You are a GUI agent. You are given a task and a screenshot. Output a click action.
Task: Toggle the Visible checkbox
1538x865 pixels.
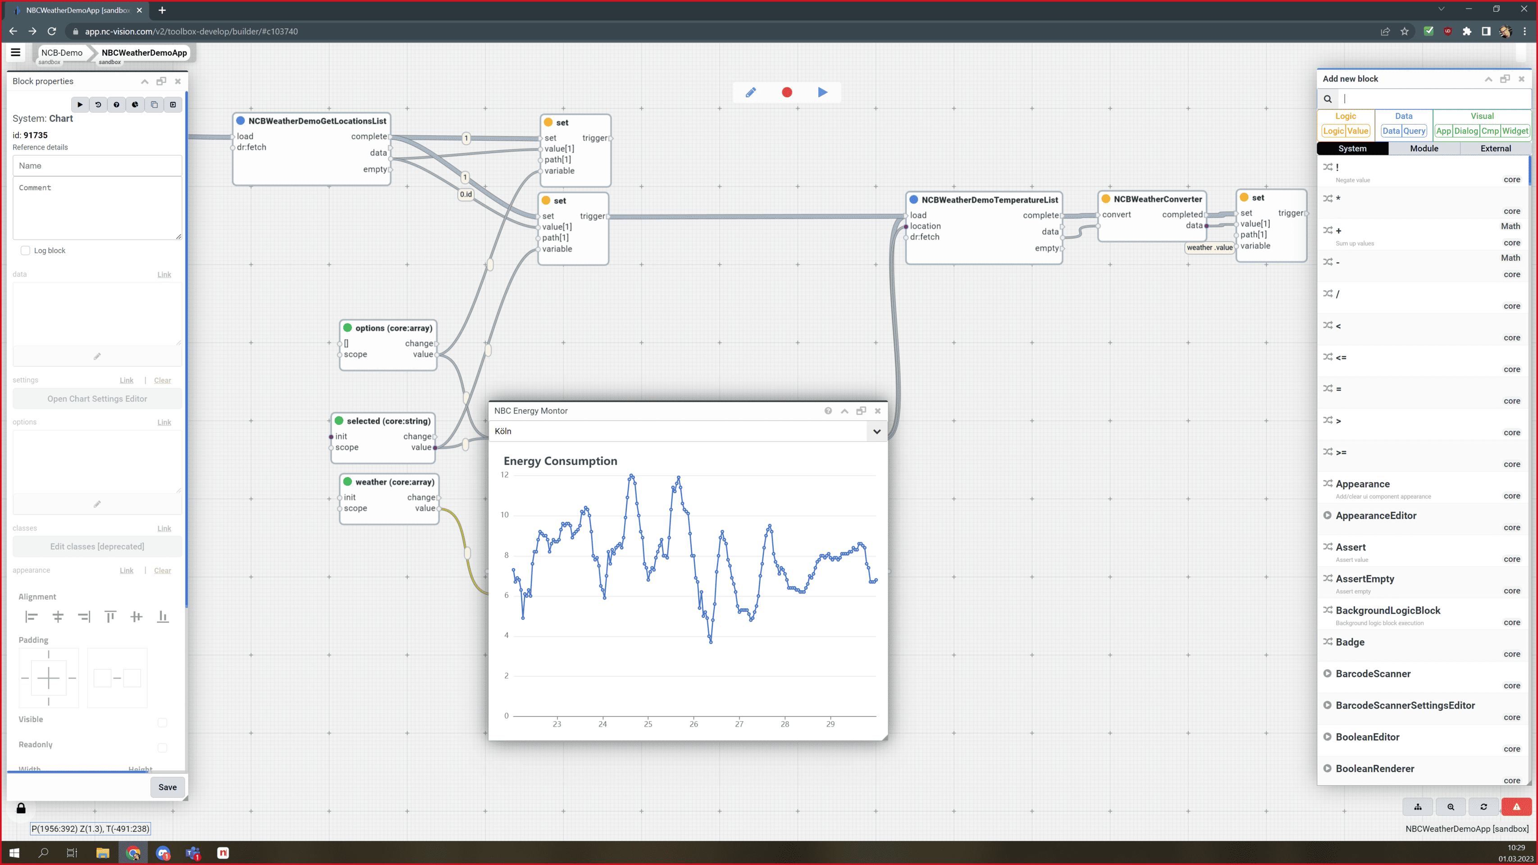(x=162, y=722)
